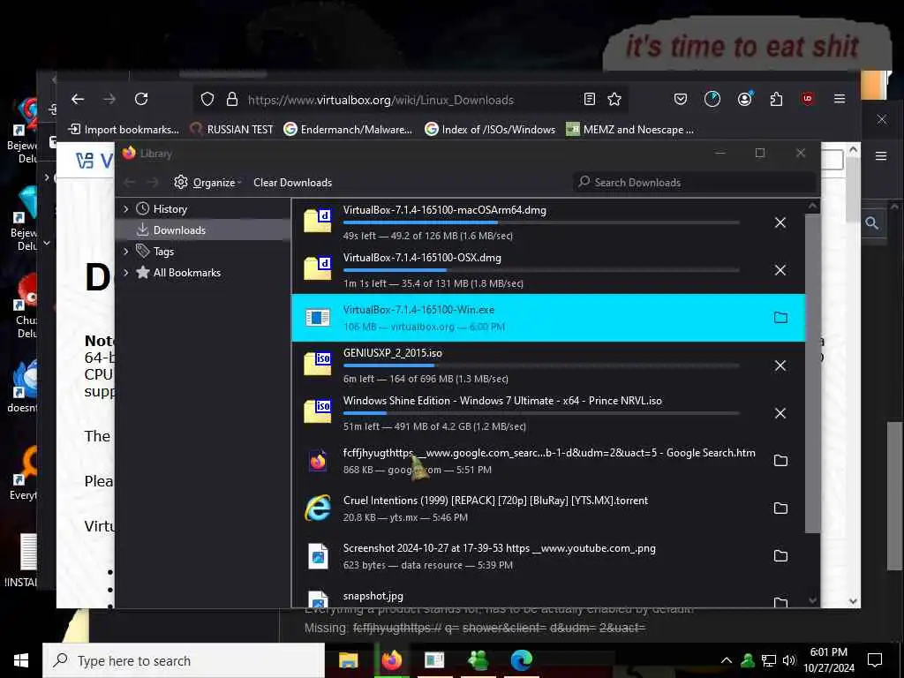Cancel Windows Shine Edition iso download
The image size is (904, 678).
pyautogui.click(x=780, y=413)
